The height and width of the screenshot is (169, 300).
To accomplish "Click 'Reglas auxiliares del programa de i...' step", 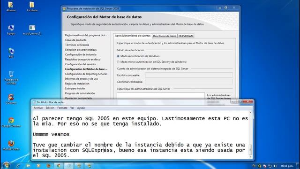I will (86, 35).
